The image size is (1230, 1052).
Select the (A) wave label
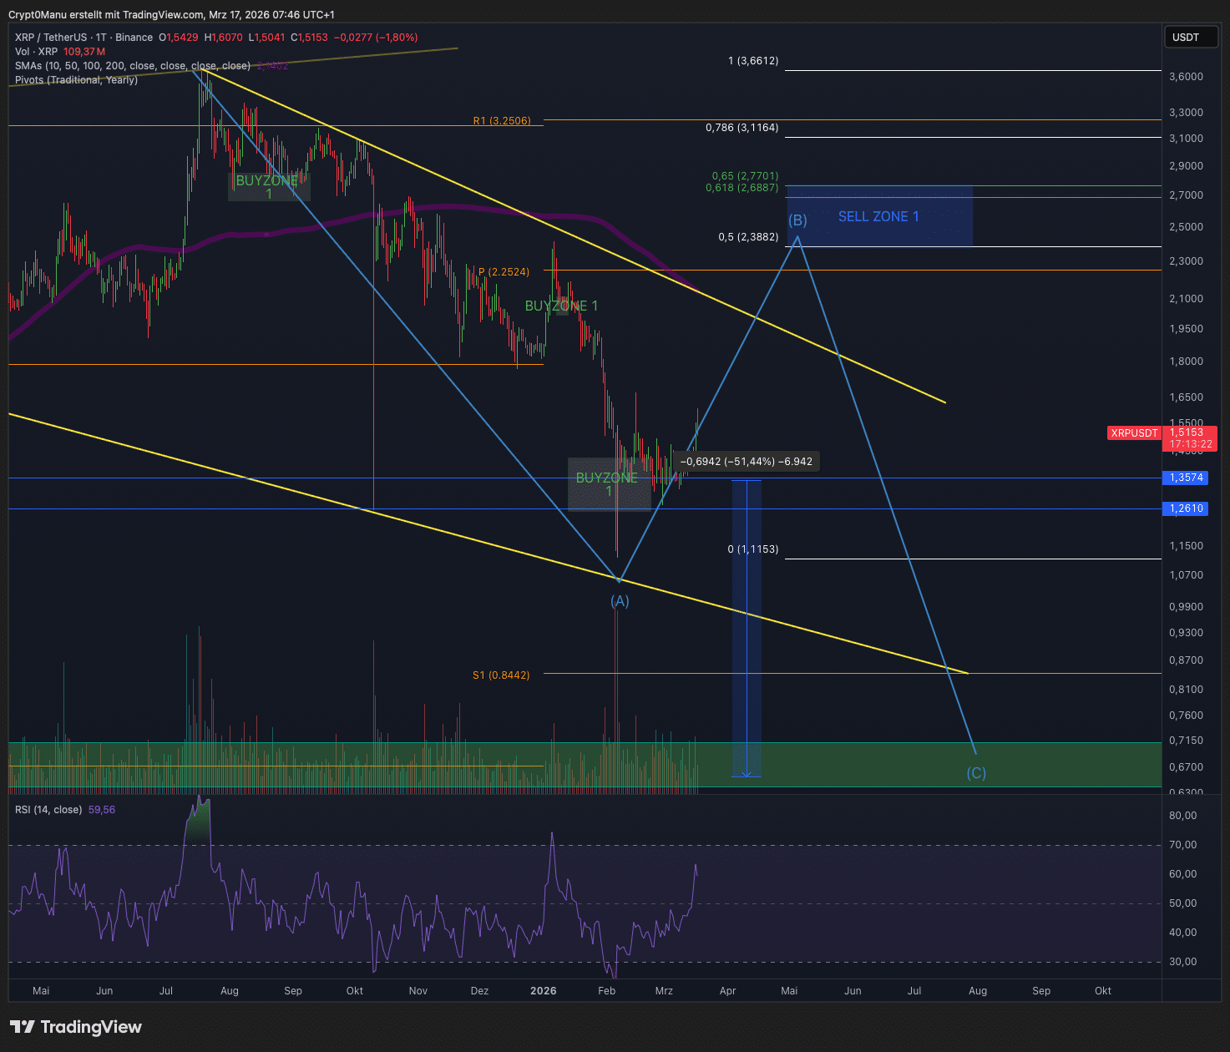click(619, 601)
